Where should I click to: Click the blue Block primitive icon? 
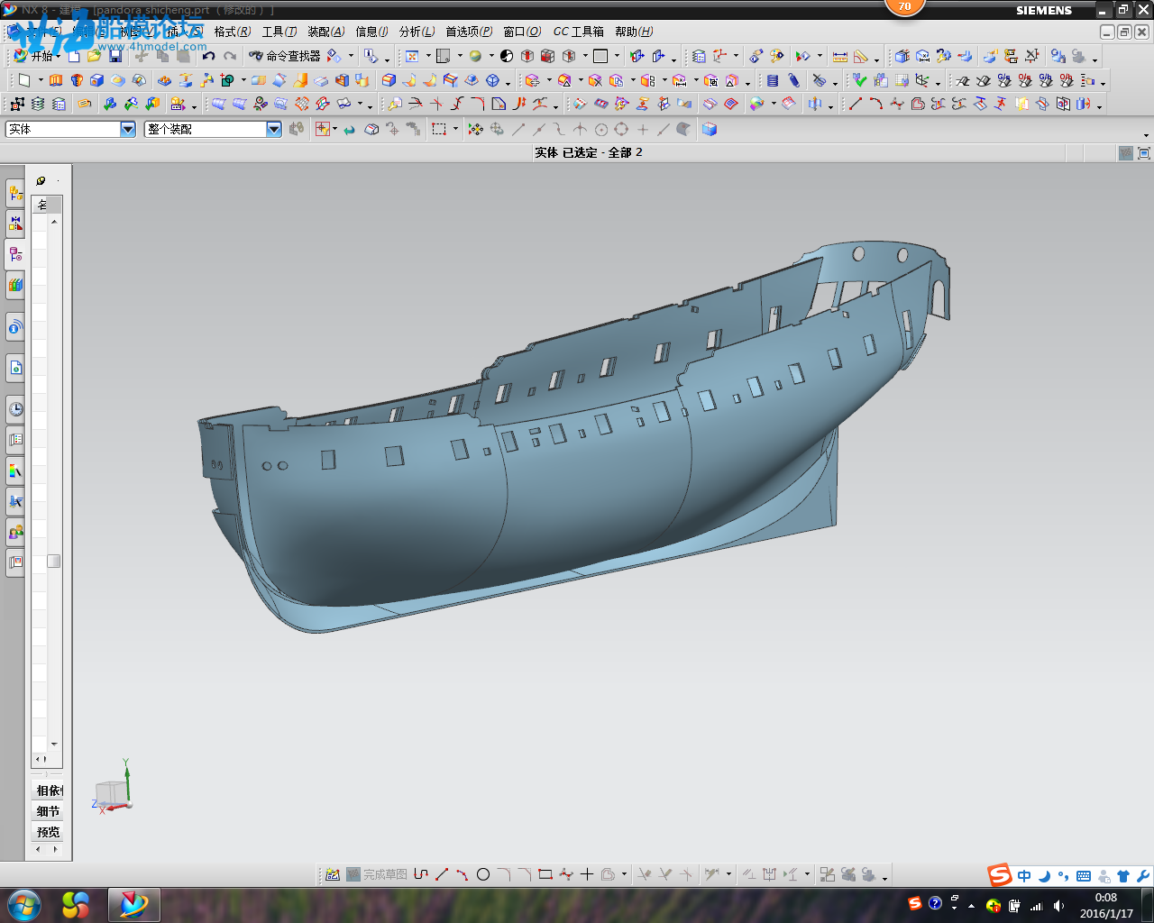[x=96, y=80]
